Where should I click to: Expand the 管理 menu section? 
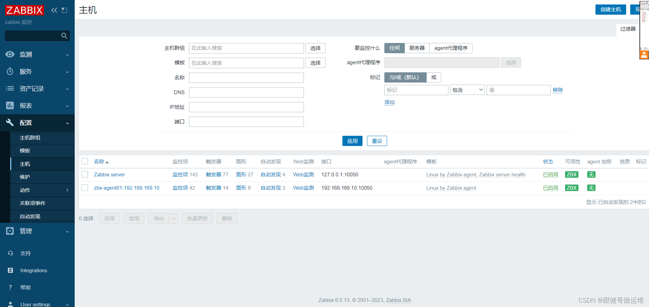point(67,232)
